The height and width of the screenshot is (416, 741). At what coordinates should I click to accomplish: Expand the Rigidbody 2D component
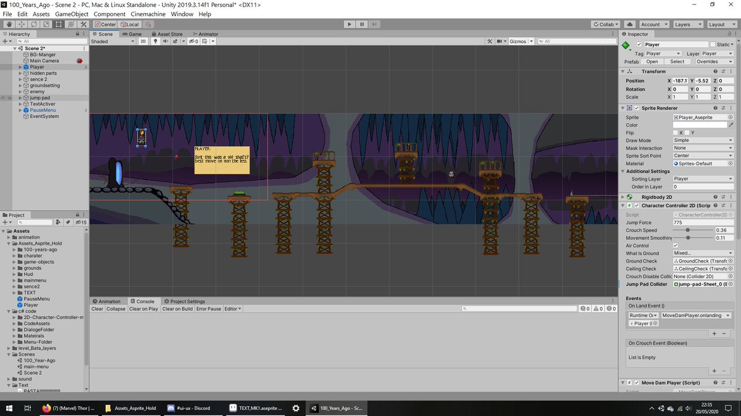[x=622, y=197]
